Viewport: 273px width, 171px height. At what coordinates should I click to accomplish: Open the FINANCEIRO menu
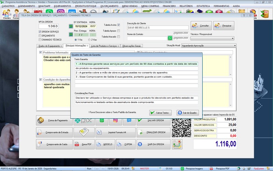pyautogui.click(x=169, y=6)
